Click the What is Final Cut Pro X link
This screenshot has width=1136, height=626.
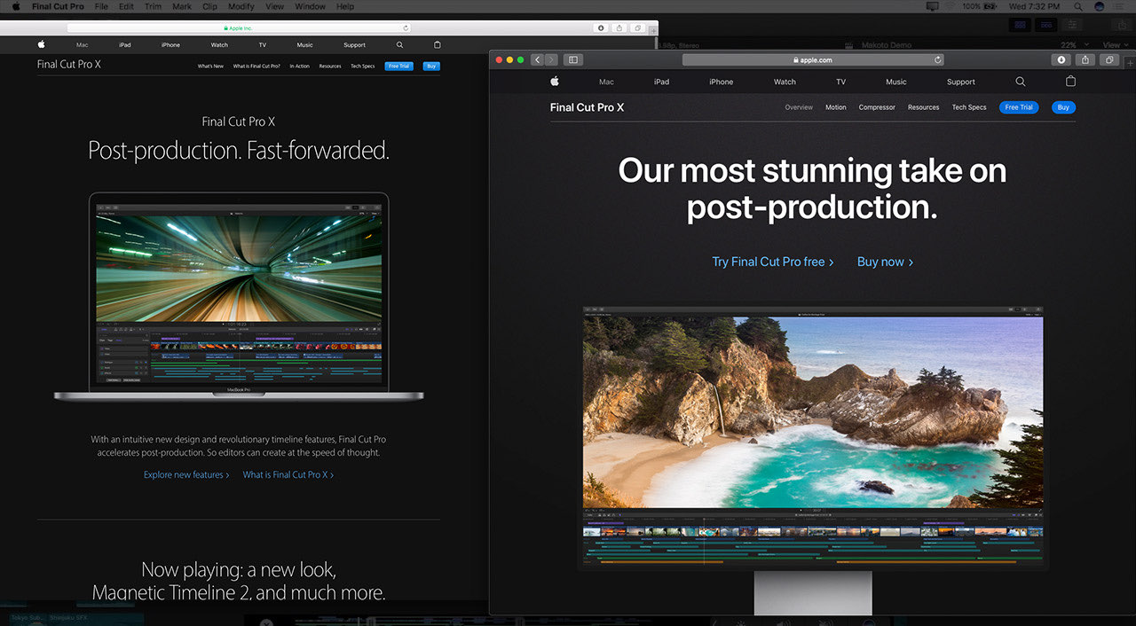click(x=288, y=475)
